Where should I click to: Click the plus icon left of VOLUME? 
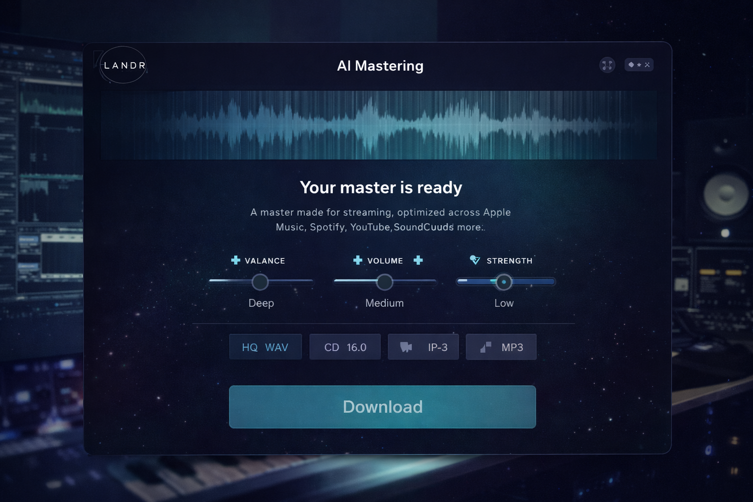(357, 260)
